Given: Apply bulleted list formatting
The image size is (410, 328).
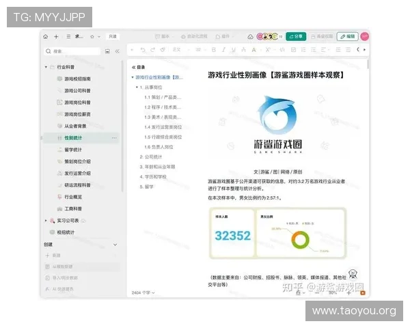Looking at the screenshot, I should tap(313, 50).
